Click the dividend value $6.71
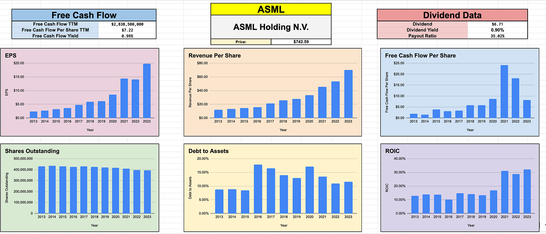The image size is (546, 234). (x=498, y=24)
